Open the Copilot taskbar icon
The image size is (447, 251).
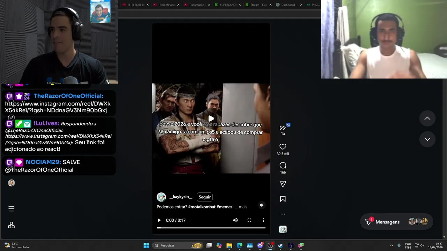219,245
